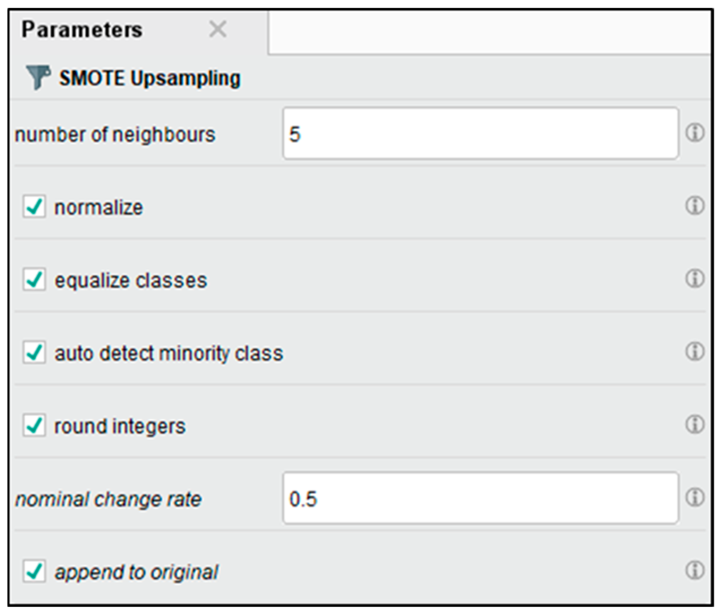The height and width of the screenshot is (616, 723).
Task: Click info icon for auto detect minority class
Action: coord(695,352)
